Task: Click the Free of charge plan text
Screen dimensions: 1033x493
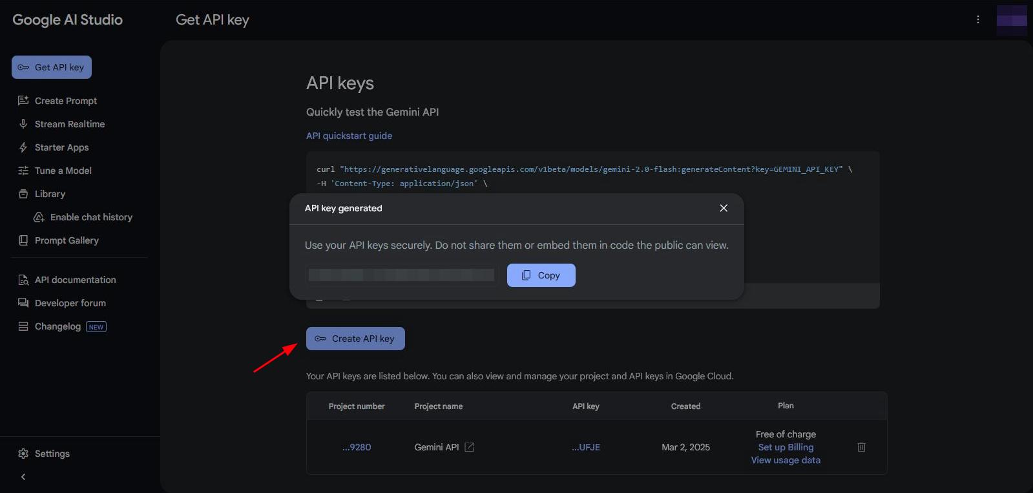Action: (x=786, y=434)
